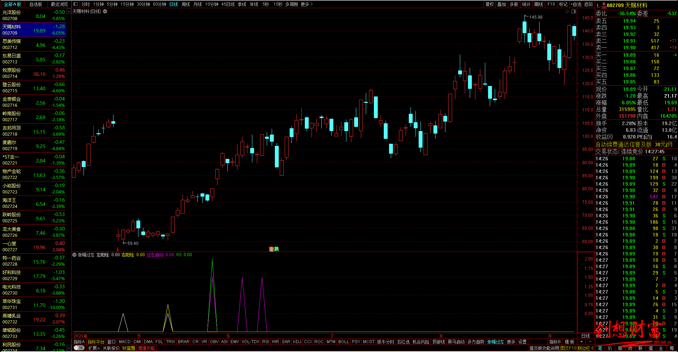Open the 画线 drawing tool

point(538,4)
